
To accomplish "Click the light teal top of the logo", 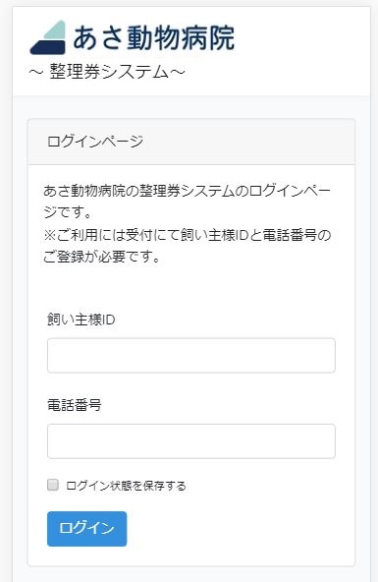I will pos(57,30).
